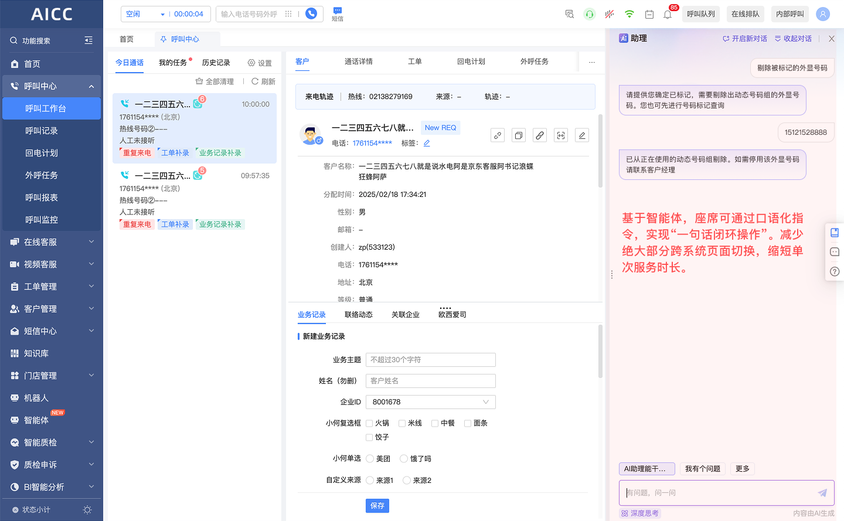Click the chat search icon in top bar
The height and width of the screenshot is (521, 844).
click(x=570, y=14)
